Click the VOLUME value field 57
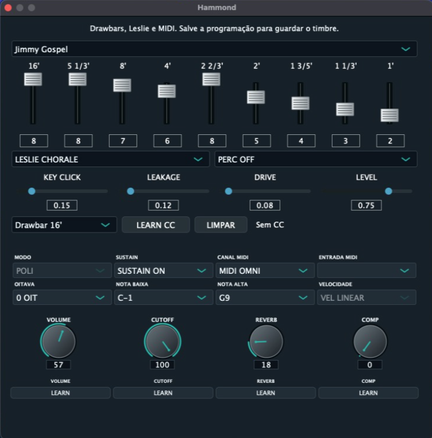This screenshot has width=432, height=438. tap(59, 365)
